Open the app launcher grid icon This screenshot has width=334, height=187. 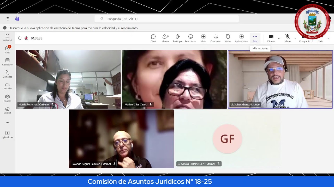click(x=7, y=19)
